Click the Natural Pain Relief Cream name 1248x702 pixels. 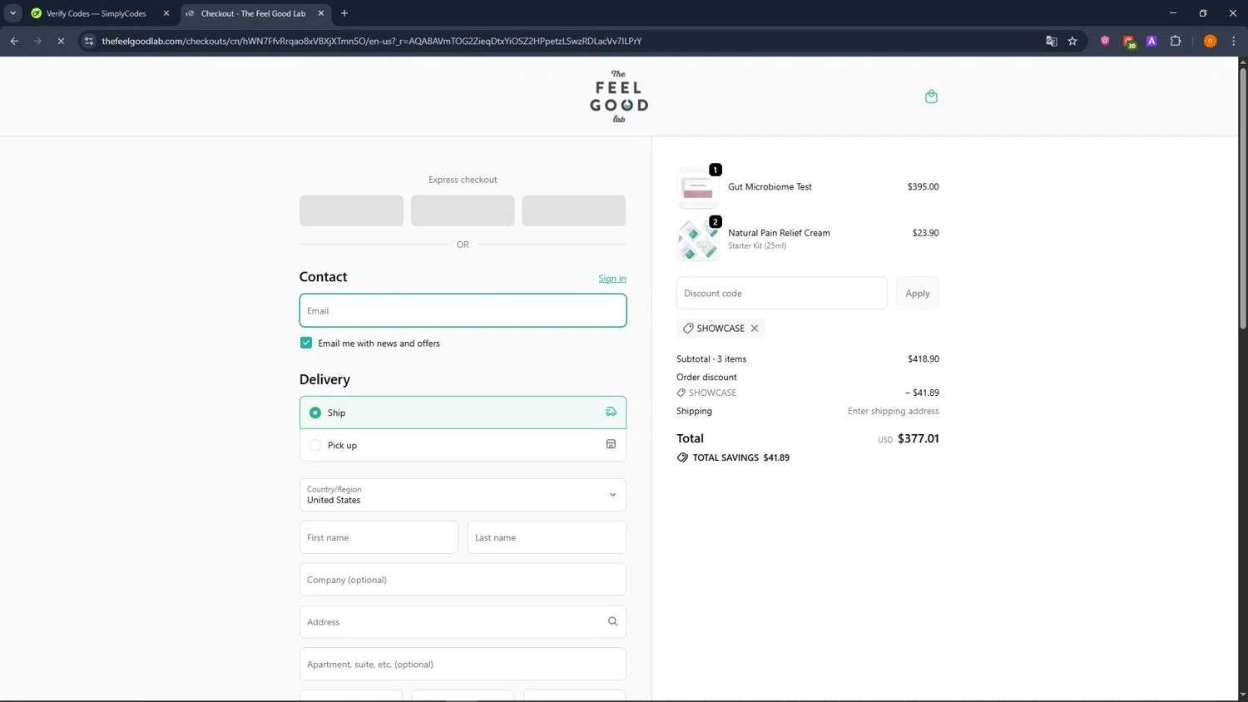(x=779, y=233)
